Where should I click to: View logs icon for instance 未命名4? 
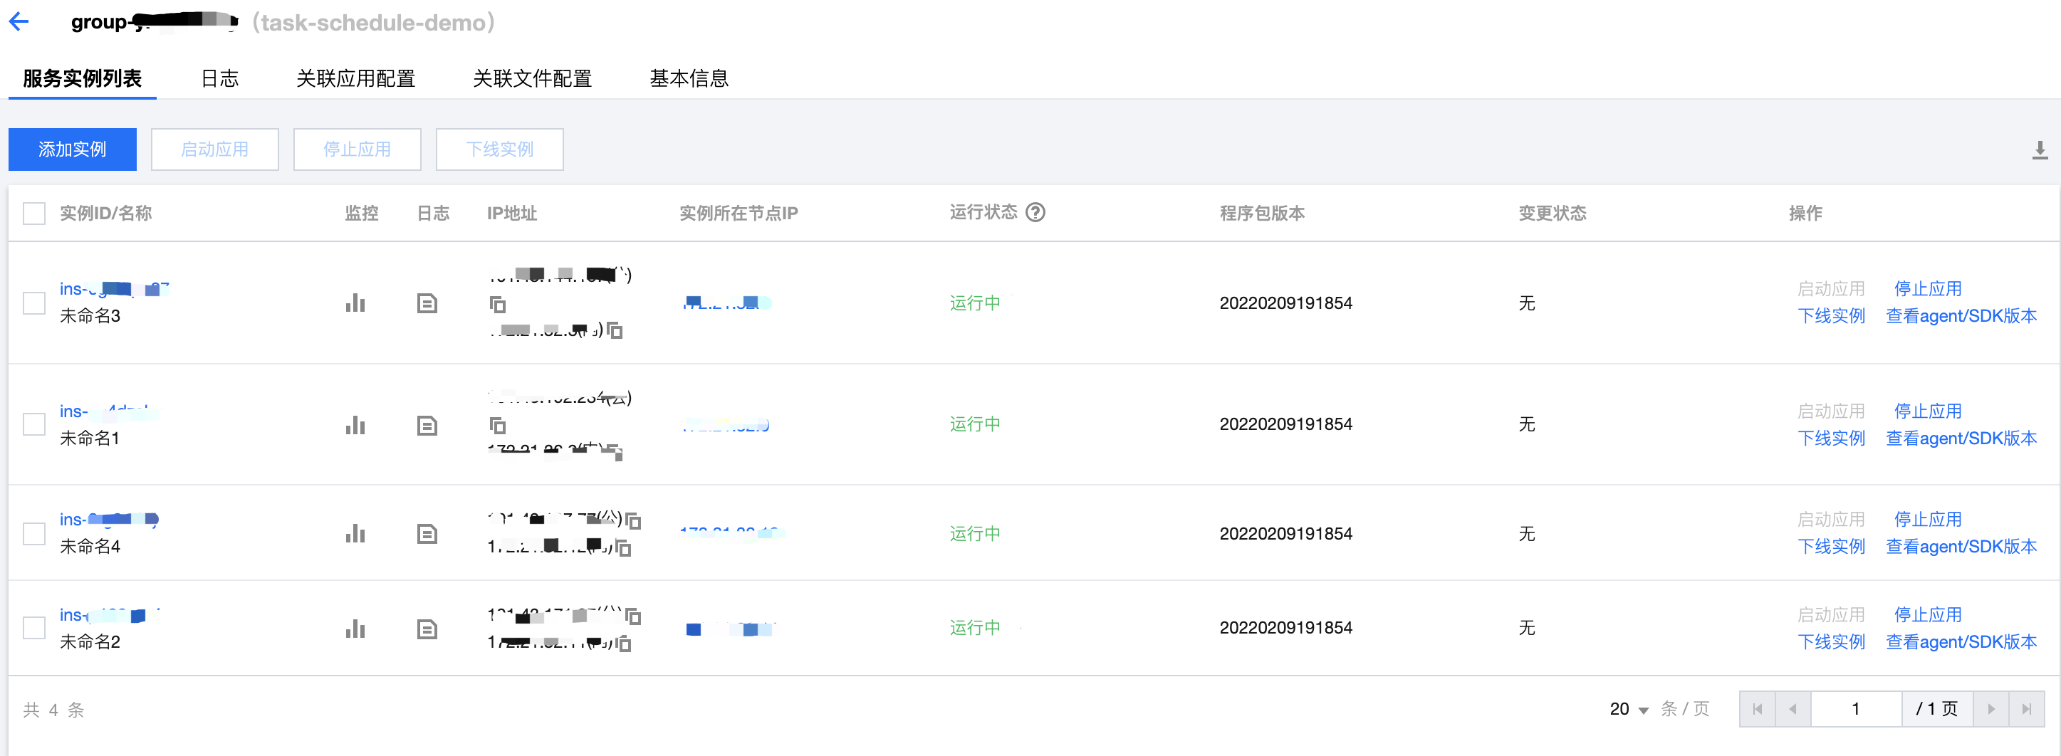(x=427, y=532)
